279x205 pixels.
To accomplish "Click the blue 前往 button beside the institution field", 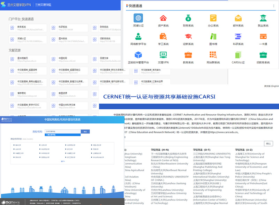I will (x=85, y=131).
